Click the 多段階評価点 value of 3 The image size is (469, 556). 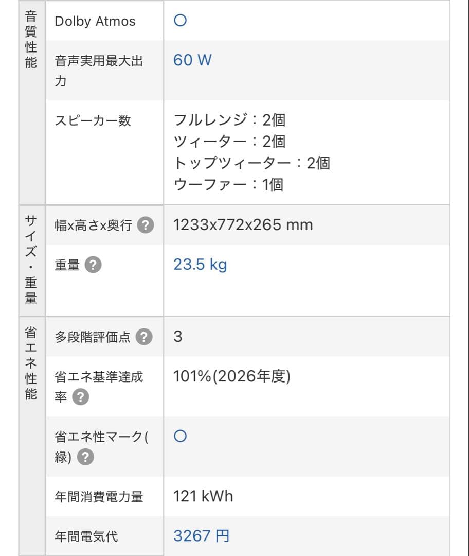click(x=177, y=336)
